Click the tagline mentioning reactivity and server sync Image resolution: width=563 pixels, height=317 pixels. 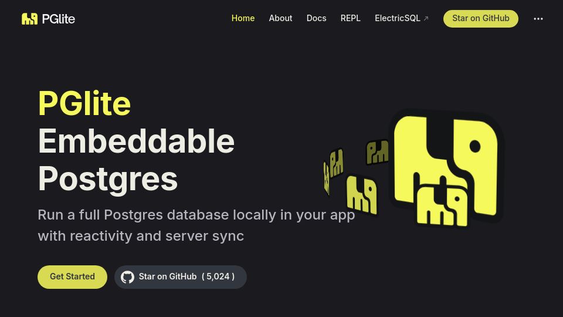click(196, 225)
